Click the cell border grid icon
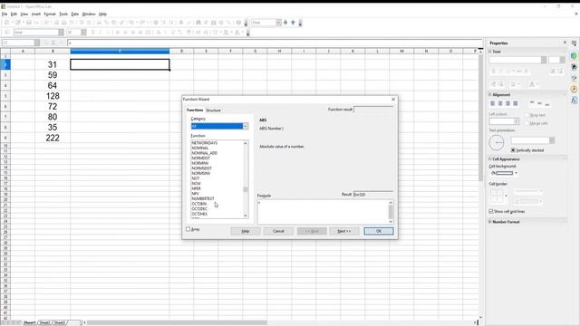580x326 pixels. point(497,197)
